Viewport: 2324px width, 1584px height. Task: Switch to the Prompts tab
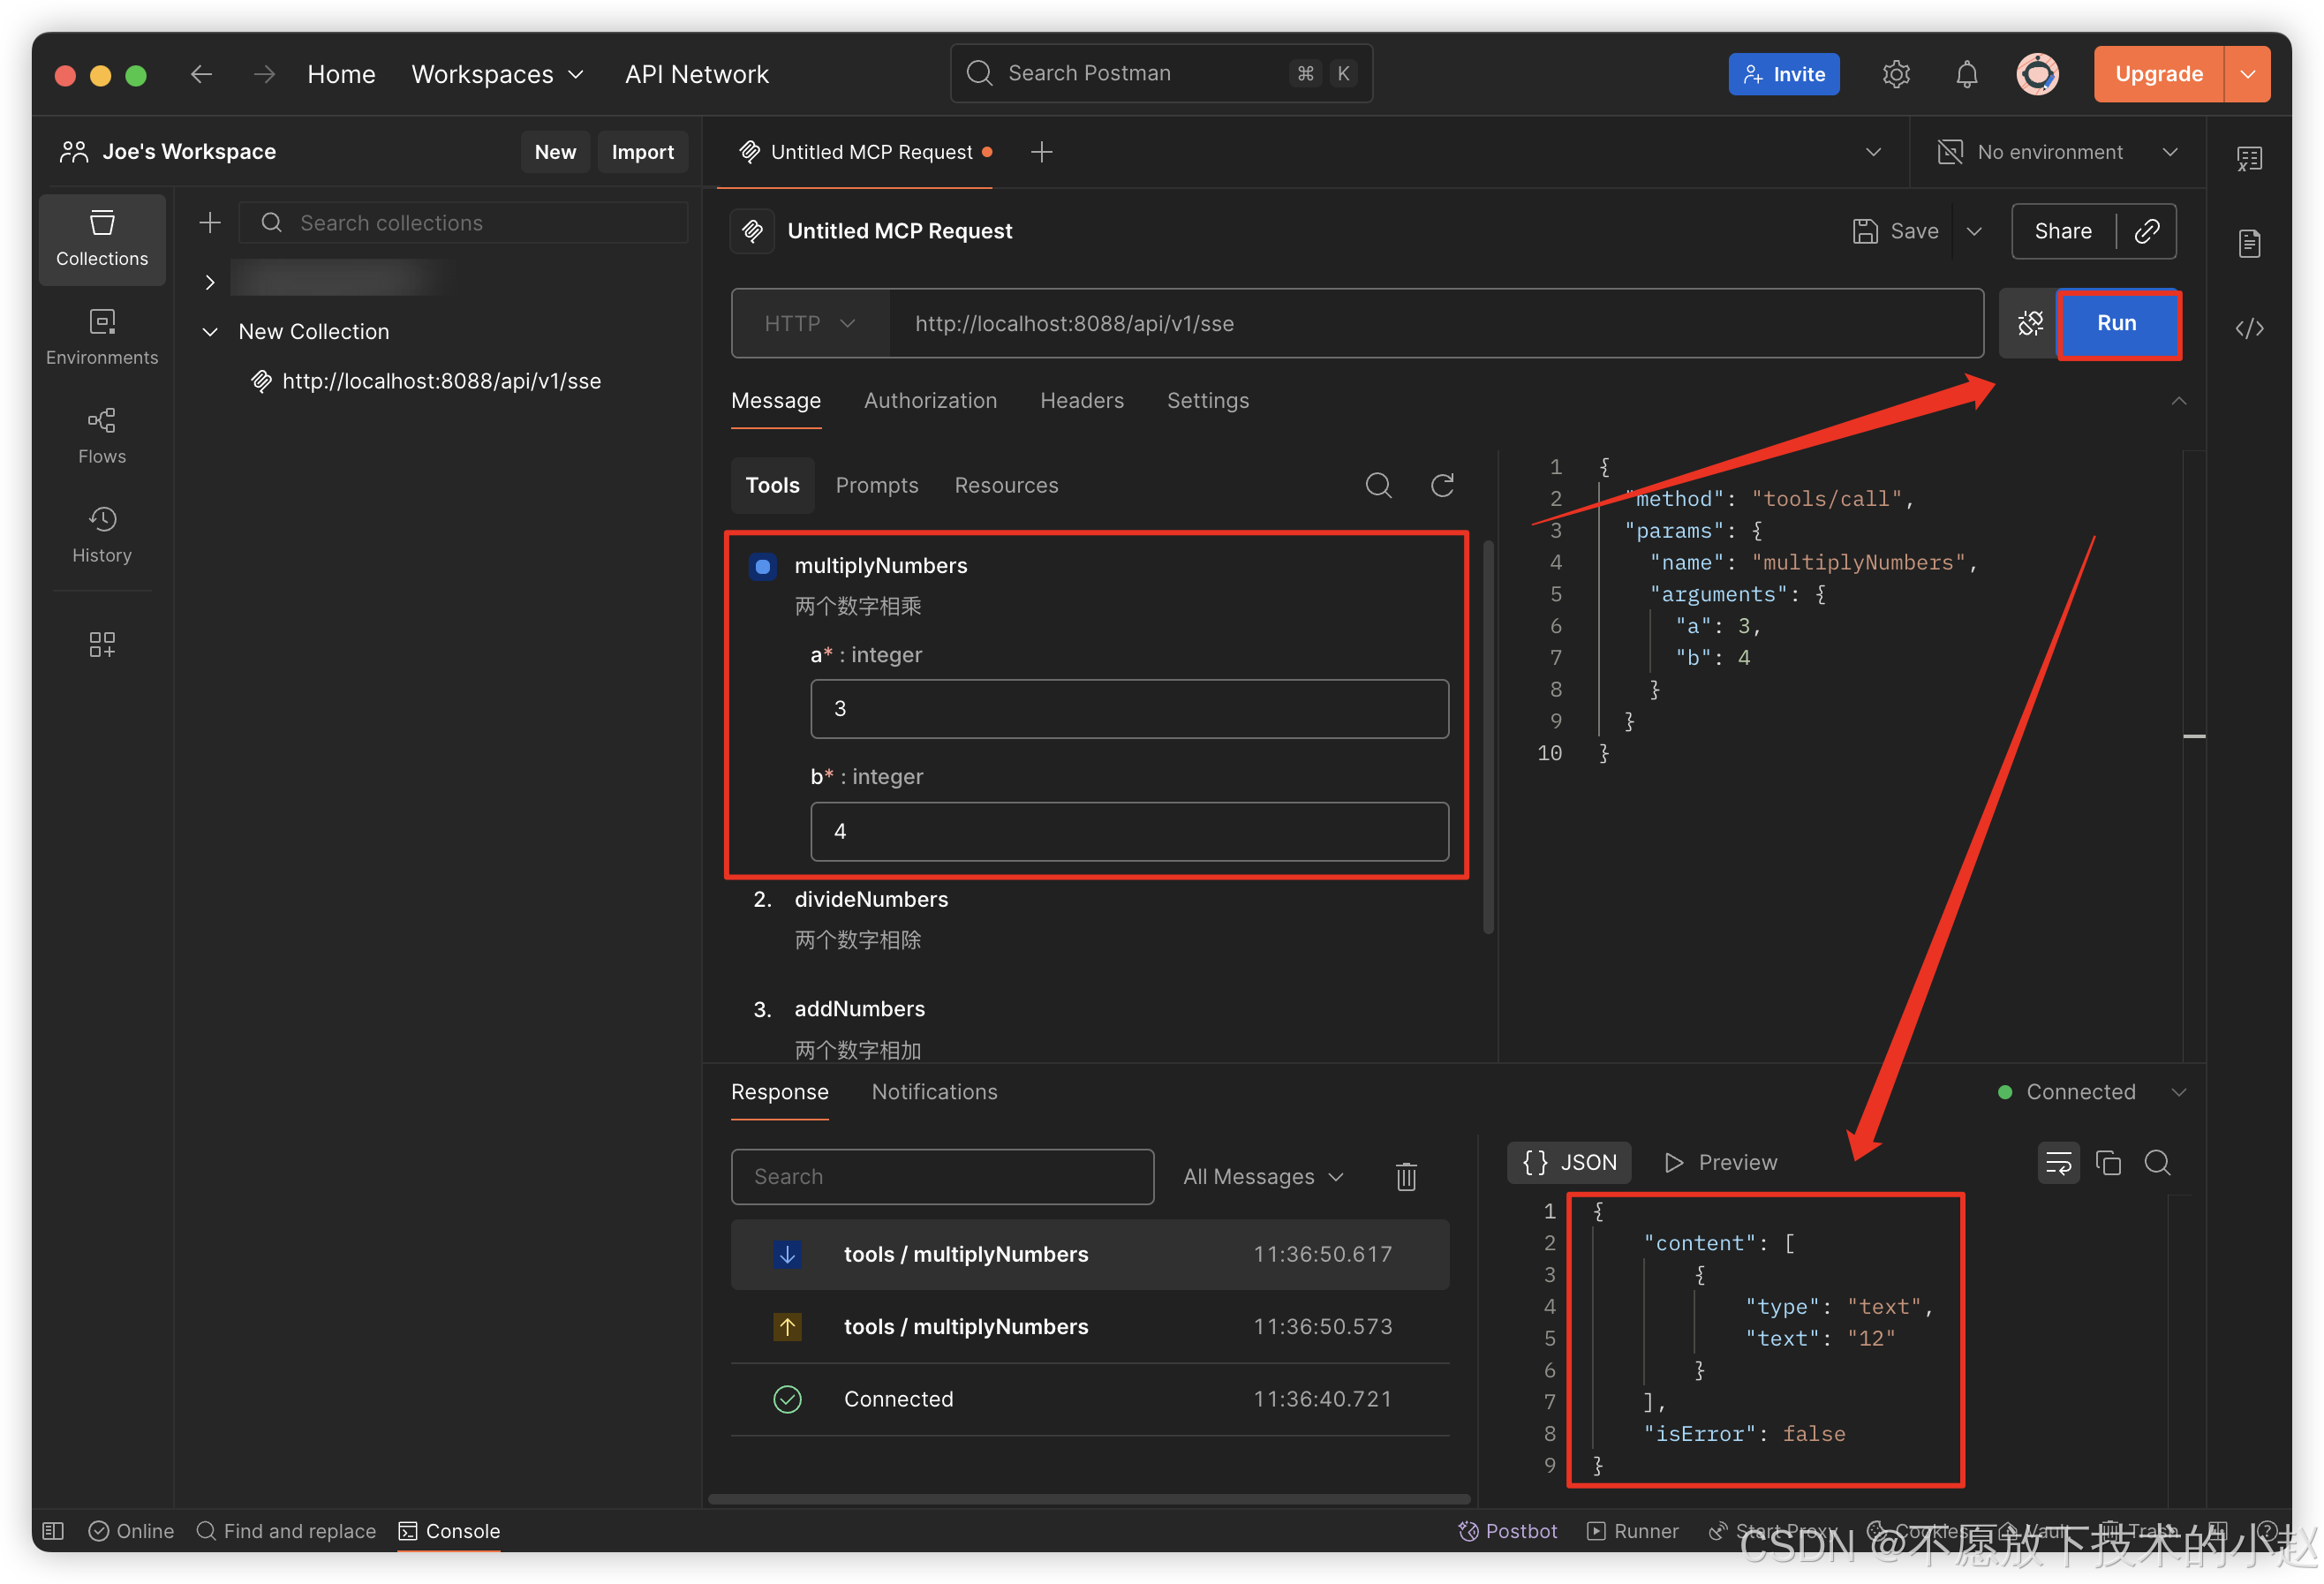coord(876,485)
